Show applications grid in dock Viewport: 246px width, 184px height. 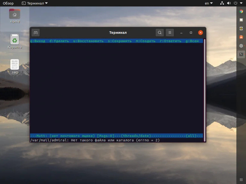coord(241,180)
